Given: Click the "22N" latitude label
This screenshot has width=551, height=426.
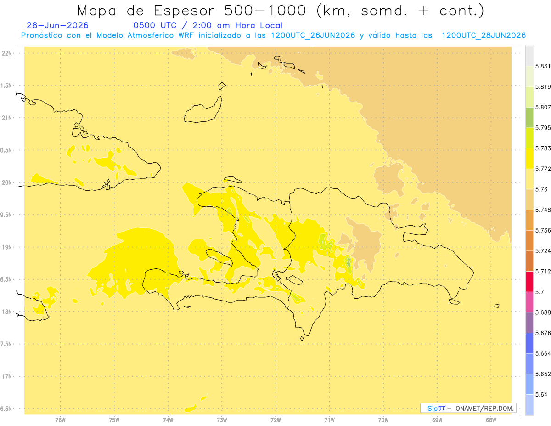Looking at the screenshot, I should pyautogui.click(x=7, y=53).
